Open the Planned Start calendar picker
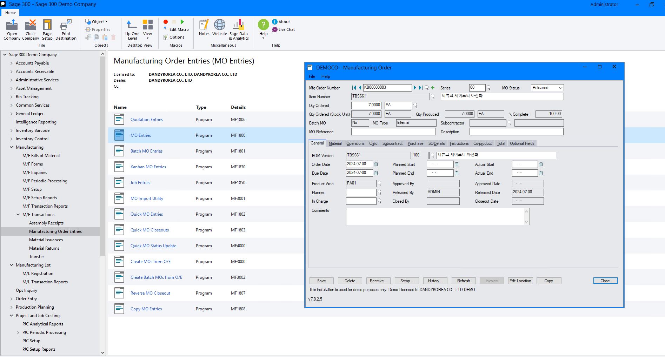Image resolution: width=665 pixels, height=357 pixels. click(x=457, y=164)
